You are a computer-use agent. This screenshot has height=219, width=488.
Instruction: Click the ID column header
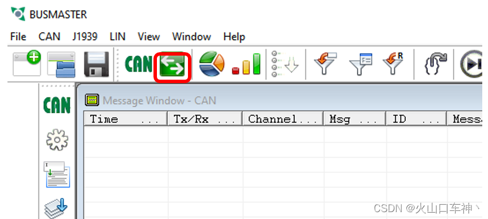[x=417, y=119]
